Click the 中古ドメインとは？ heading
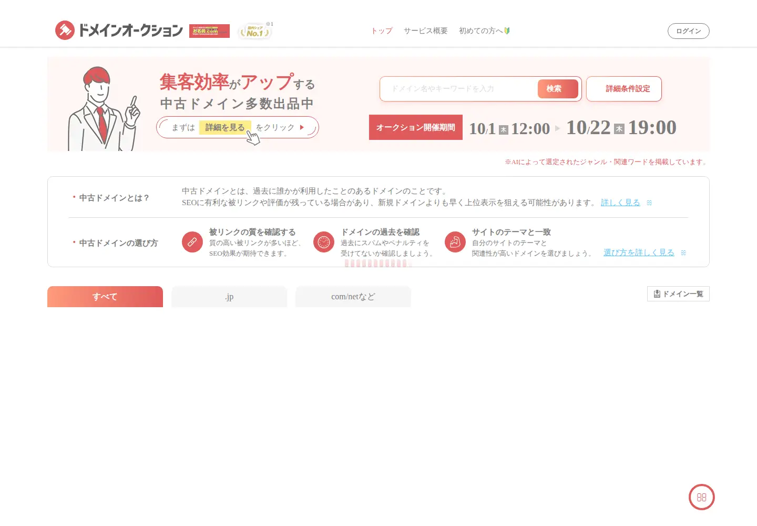This screenshot has height=526, width=757. click(115, 198)
